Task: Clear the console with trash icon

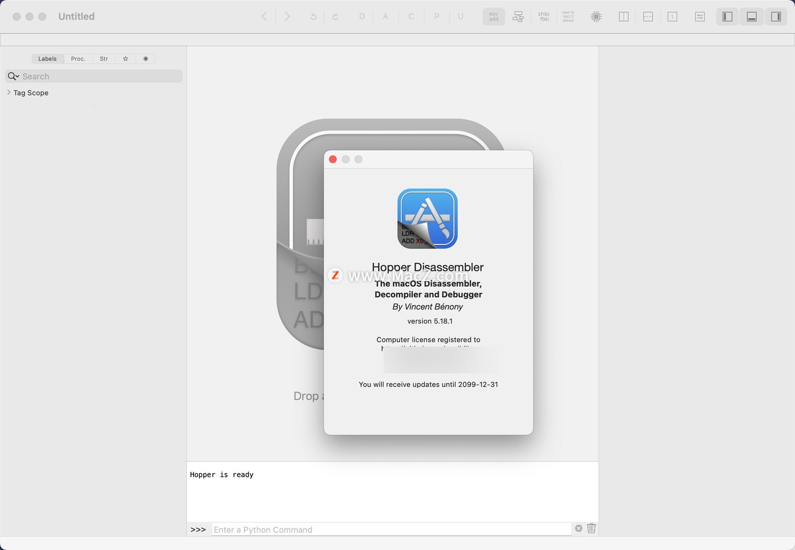Action: pyautogui.click(x=591, y=528)
